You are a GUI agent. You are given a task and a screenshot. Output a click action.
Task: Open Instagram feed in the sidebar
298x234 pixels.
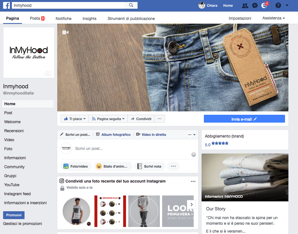pos(17,194)
